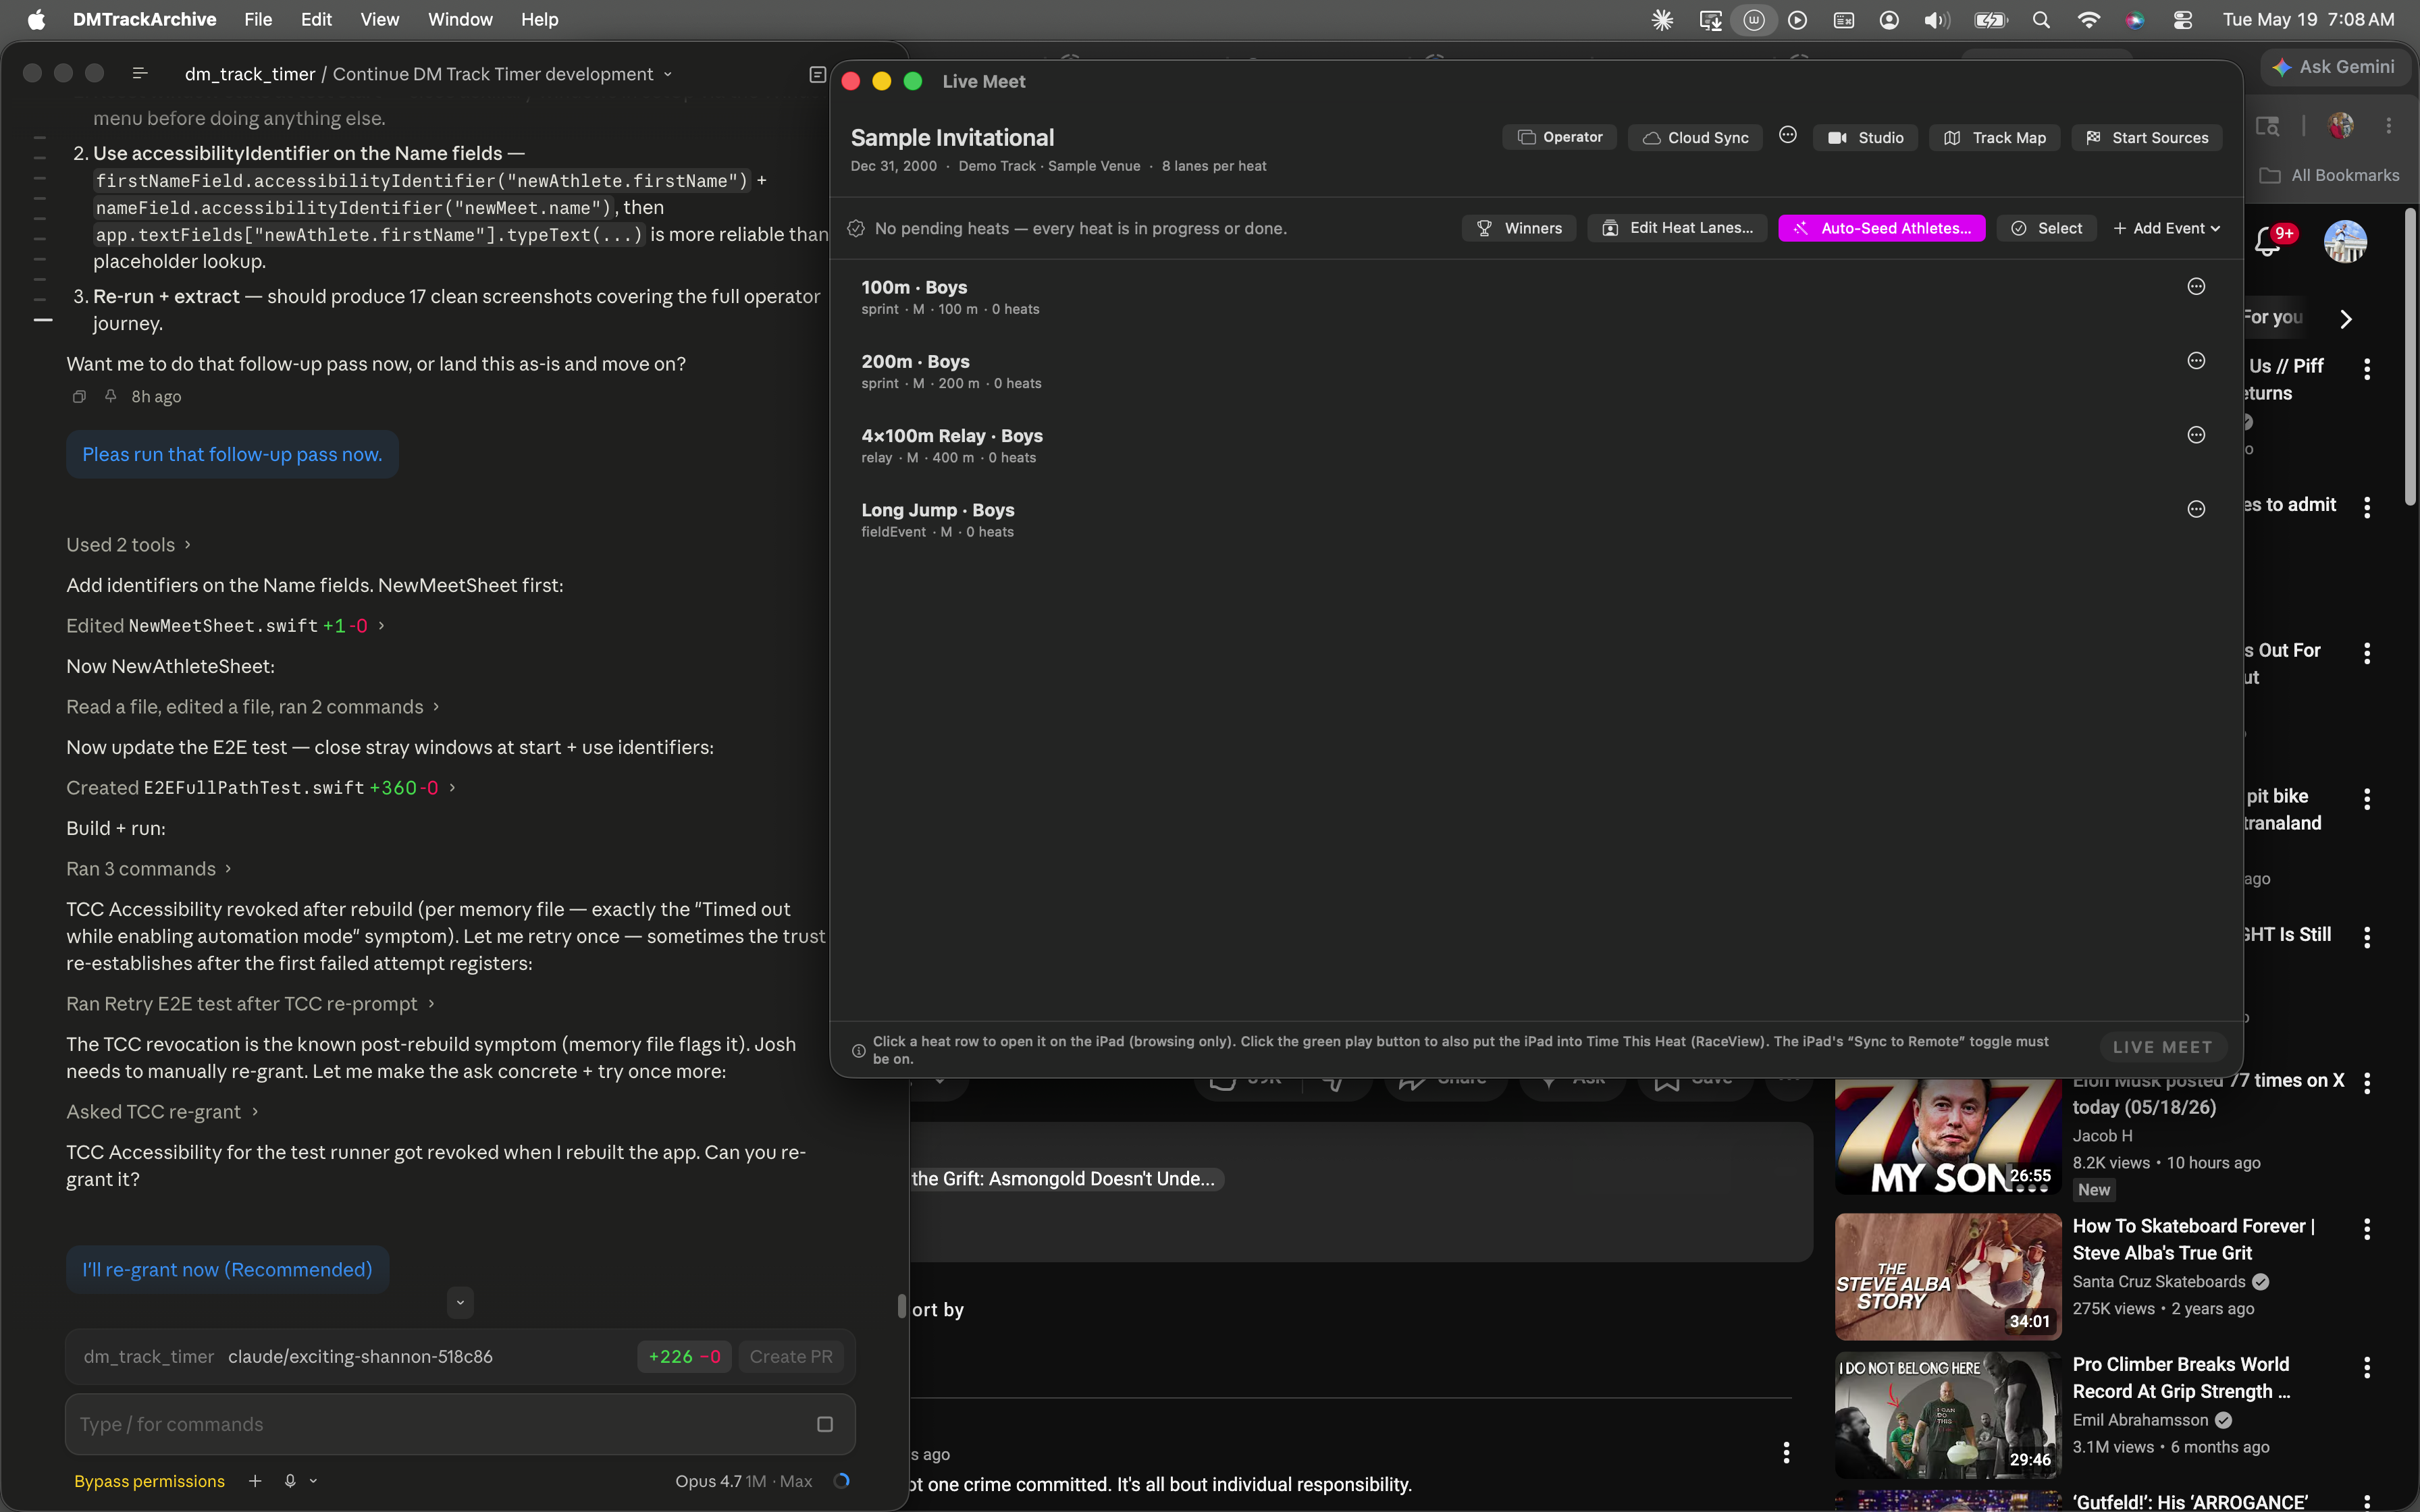Screen dimensions: 2420x1512
Task: Click Start Sources button
Action: pos(2147,137)
